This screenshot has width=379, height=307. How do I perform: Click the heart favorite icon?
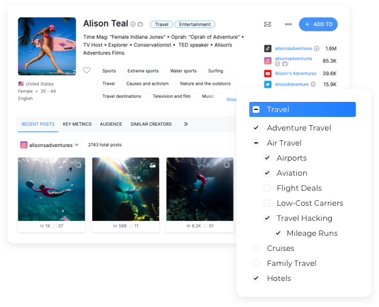point(87,70)
